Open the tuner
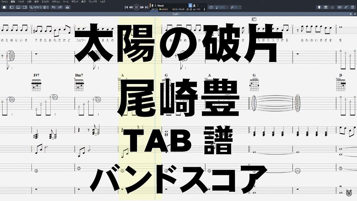Viewport: 357px width, 201px height. point(339,7)
